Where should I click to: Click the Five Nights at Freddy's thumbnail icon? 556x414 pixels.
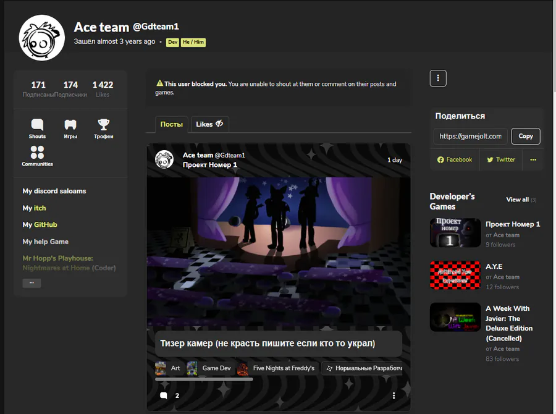tap(243, 368)
